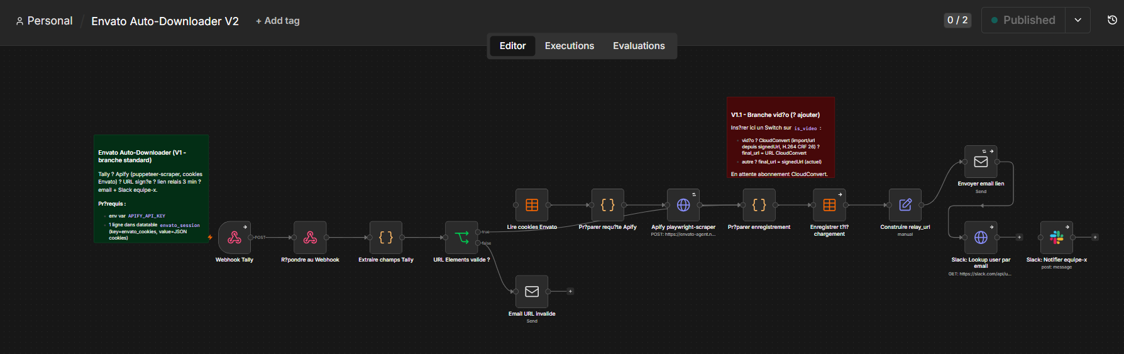Select the Construire relay_url edit node
This screenshot has width=1124, height=354.
905,205
